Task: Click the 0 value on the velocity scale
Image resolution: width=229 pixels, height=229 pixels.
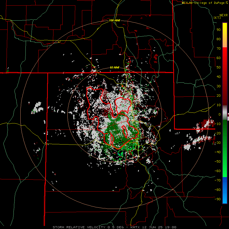Action: pyautogui.click(x=220, y=114)
